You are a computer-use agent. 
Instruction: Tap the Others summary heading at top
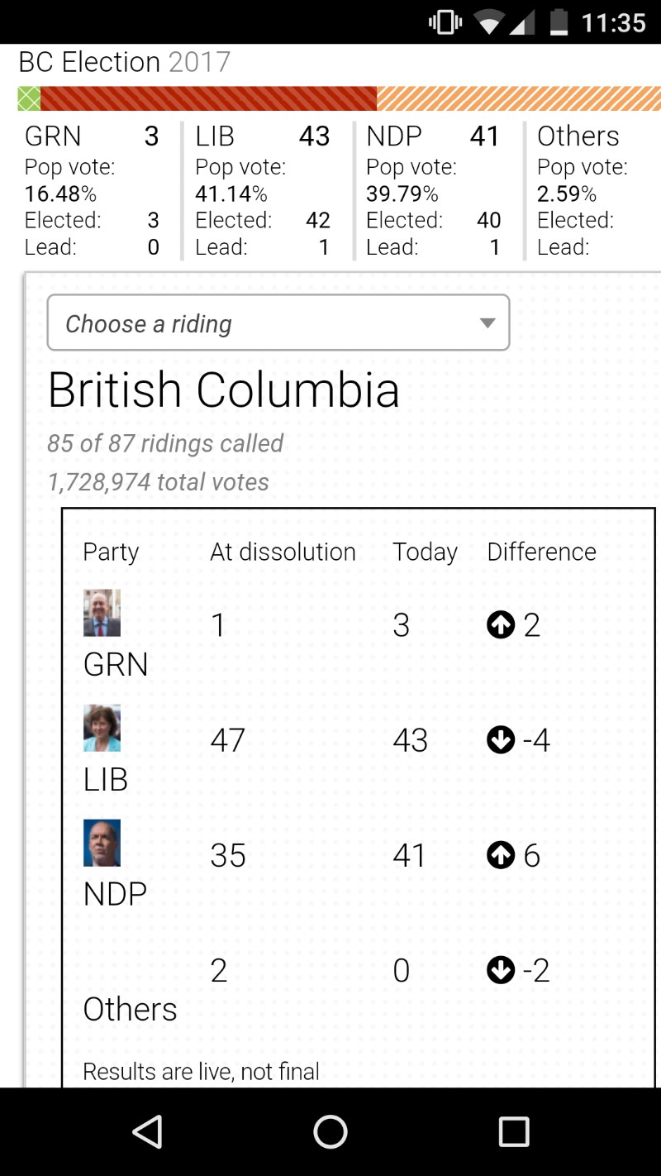pos(578,136)
